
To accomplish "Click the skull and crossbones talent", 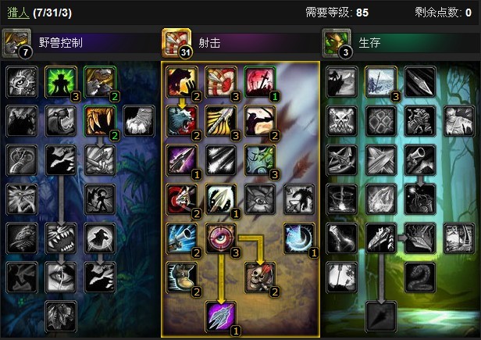I will pyautogui.click(x=342, y=121).
